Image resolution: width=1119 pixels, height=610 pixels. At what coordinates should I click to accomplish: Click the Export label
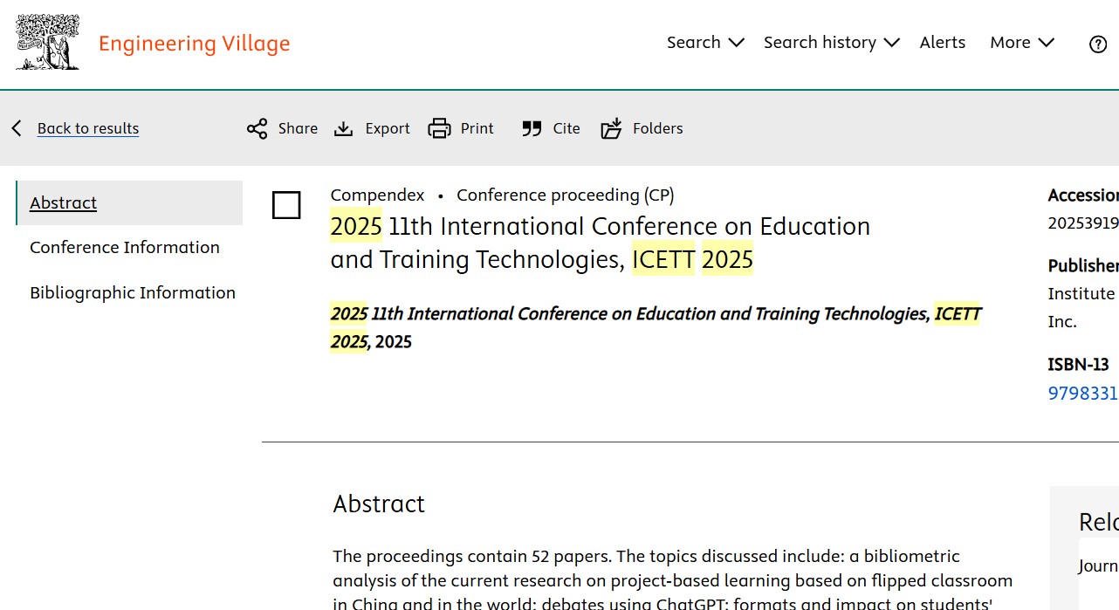388,128
